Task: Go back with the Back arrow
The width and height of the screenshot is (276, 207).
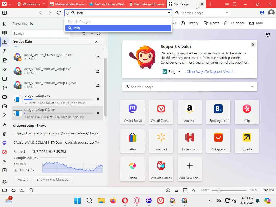Action: [41, 13]
